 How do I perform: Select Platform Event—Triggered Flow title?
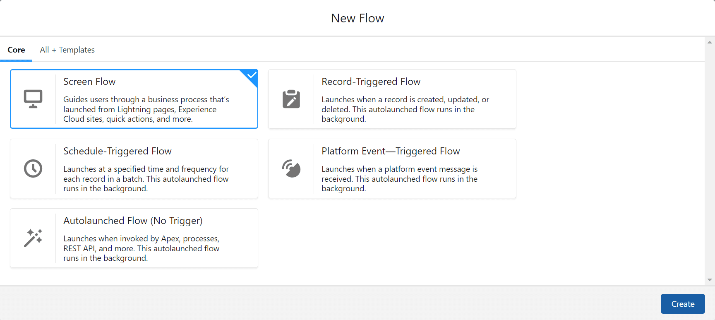point(391,151)
